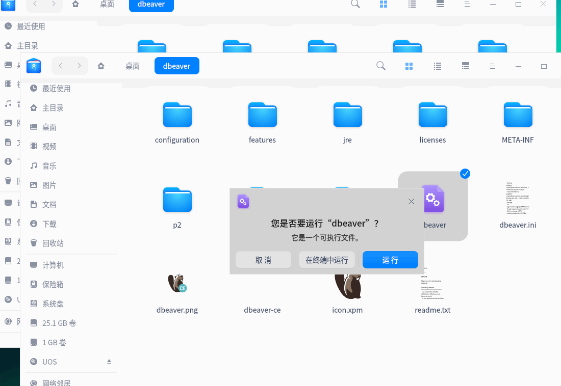The height and width of the screenshot is (386, 561).
Task: Open 最近使用 in back window sidebar
Action: (31, 26)
